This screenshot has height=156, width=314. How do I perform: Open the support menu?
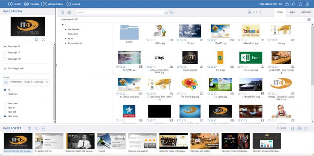point(73,4)
